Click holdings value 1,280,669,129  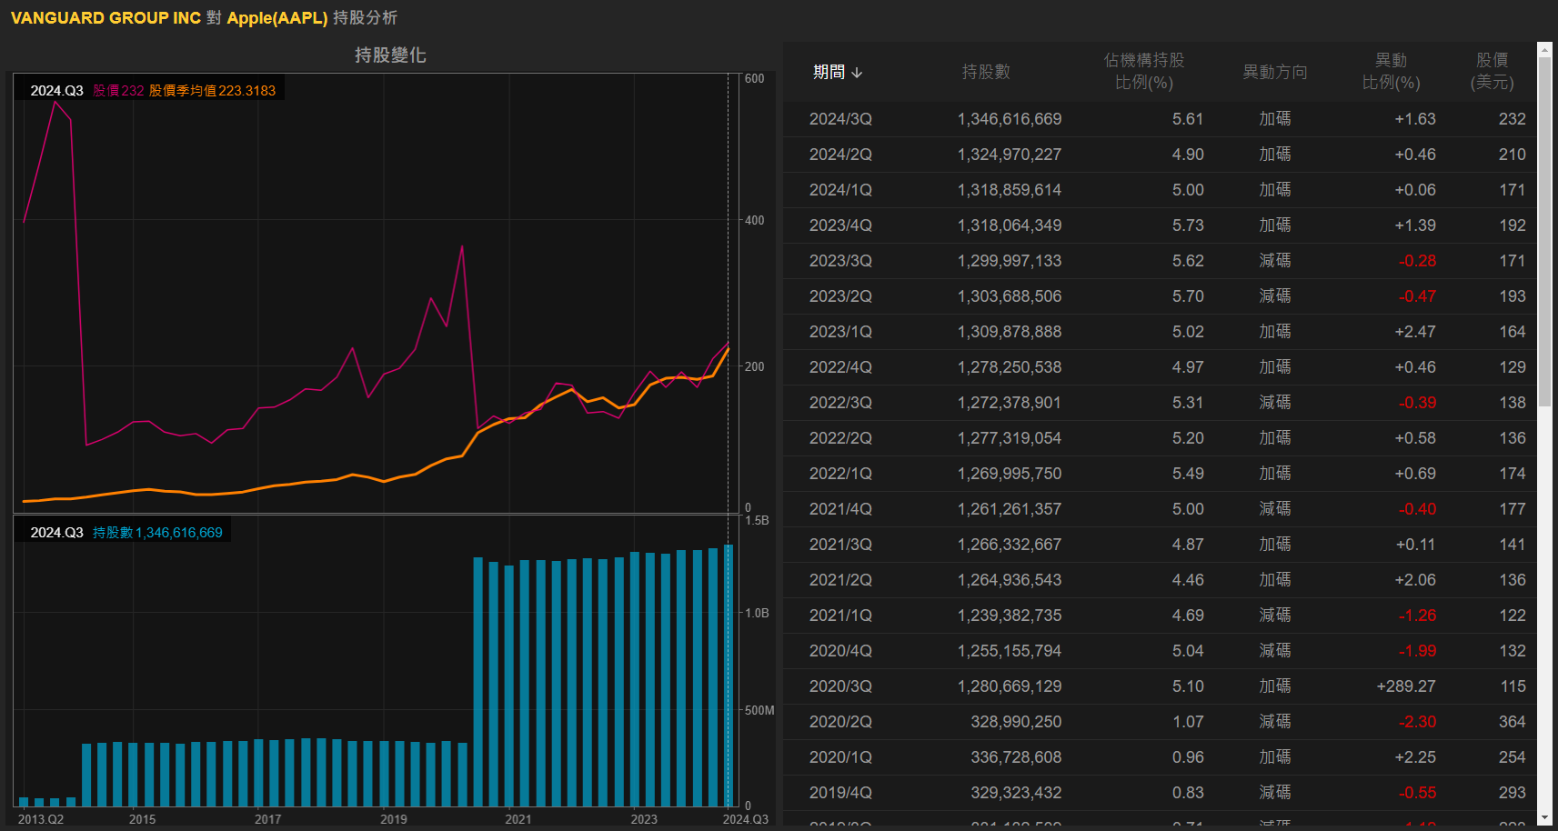coord(1010,686)
